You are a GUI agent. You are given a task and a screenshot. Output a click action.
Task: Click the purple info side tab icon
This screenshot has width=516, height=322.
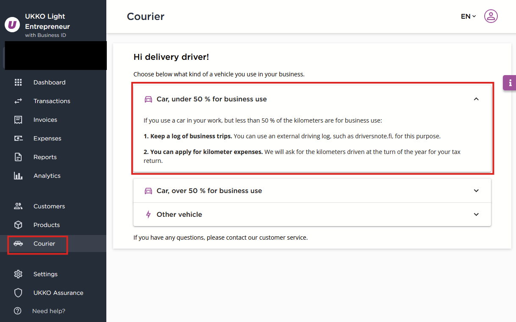(510, 83)
